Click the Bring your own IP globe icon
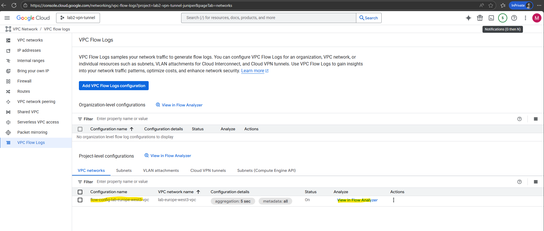Screen dimensions: 544x231 coord(8,71)
